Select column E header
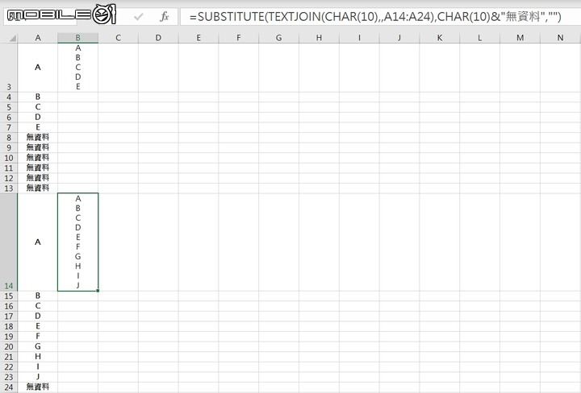581x393 pixels. [199, 38]
